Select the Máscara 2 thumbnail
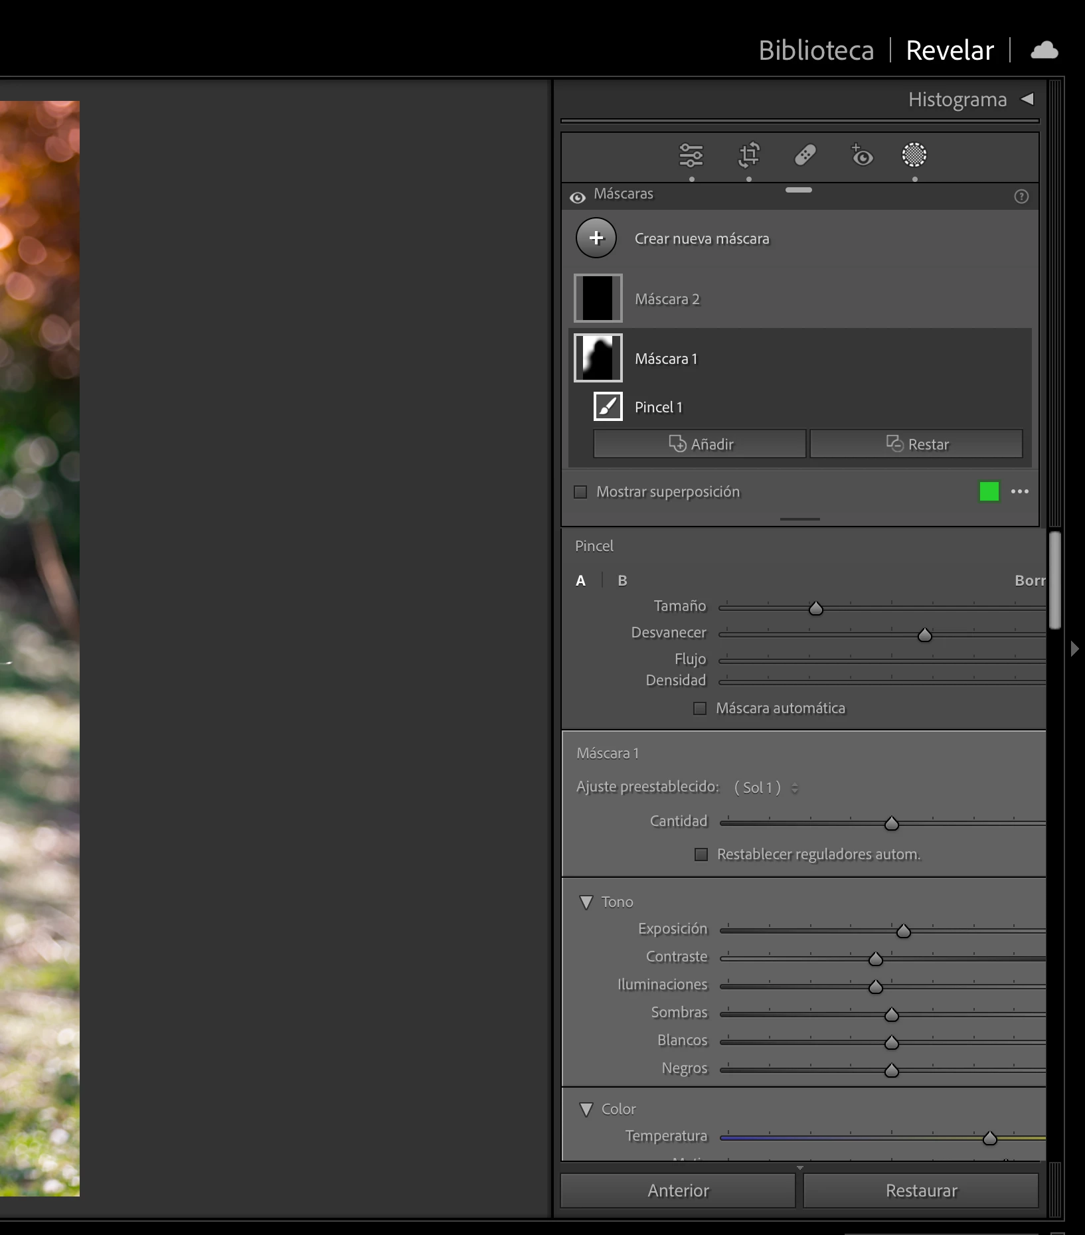1085x1235 pixels. [598, 298]
